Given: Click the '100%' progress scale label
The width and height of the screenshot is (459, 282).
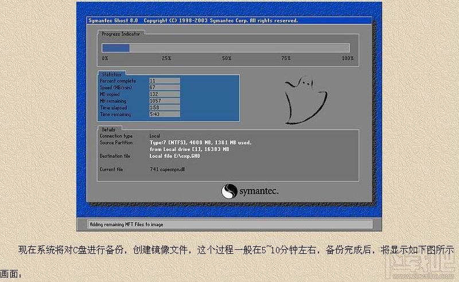Looking at the screenshot, I should [348, 59].
